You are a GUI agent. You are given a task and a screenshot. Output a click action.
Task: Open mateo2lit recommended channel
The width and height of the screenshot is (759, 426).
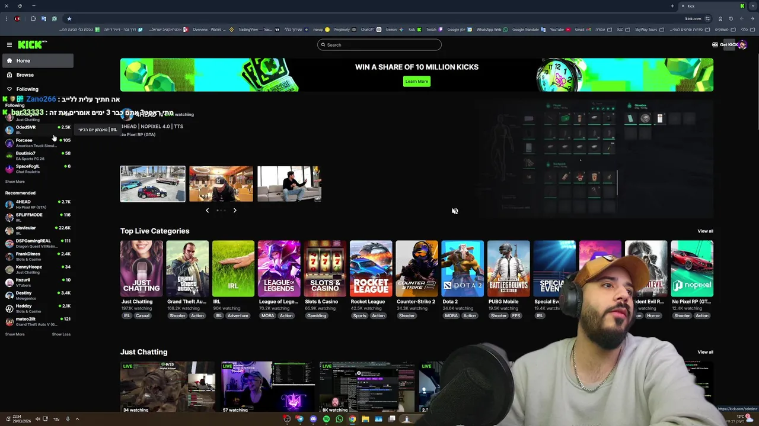[37, 321]
